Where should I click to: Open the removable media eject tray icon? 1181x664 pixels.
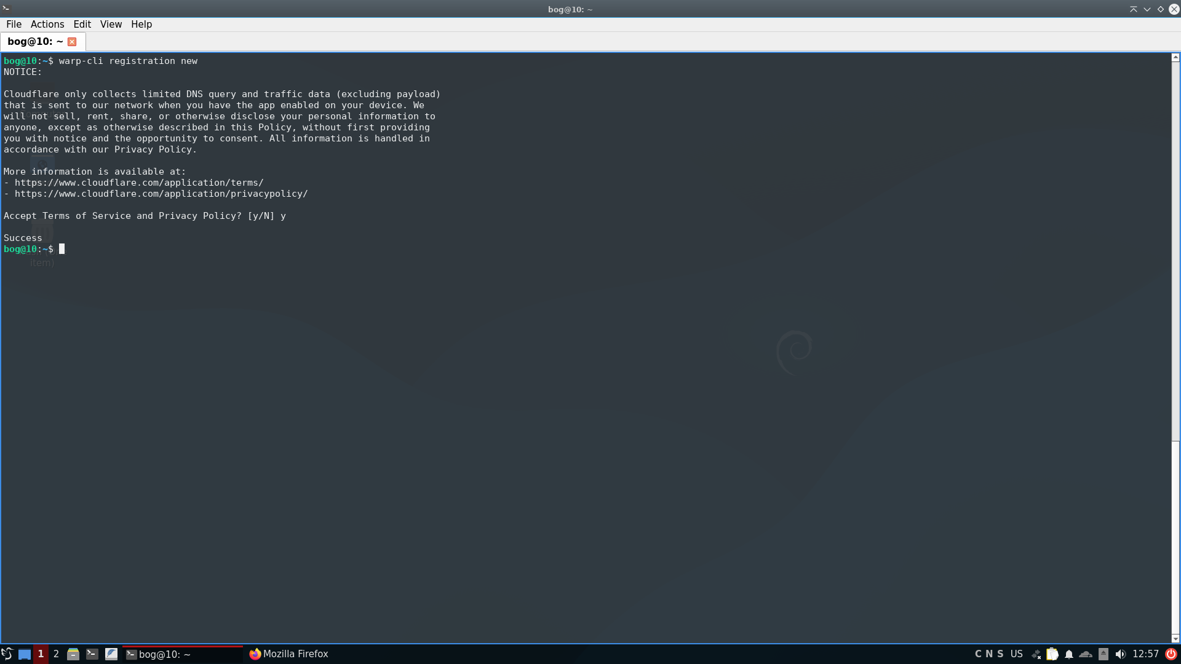1103,654
